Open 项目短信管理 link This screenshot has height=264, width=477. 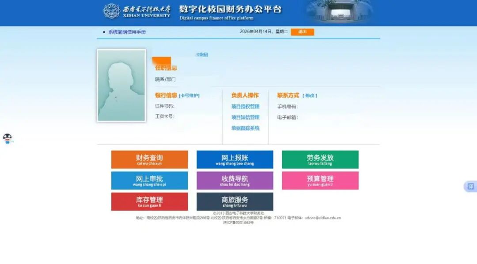(245, 118)
